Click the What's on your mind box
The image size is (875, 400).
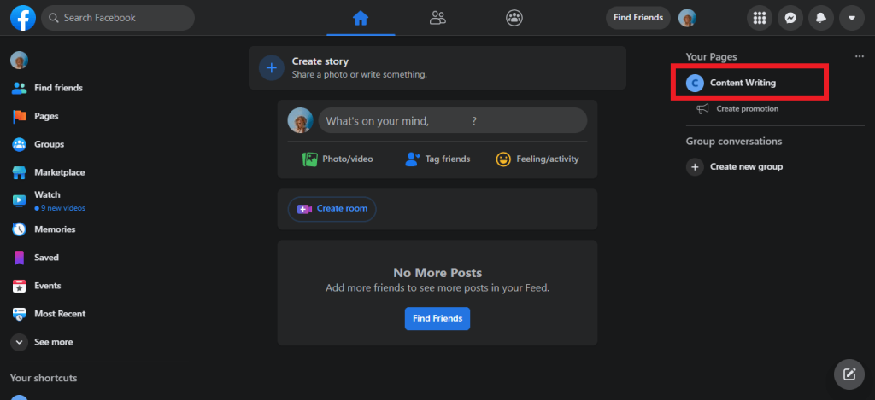point(453,120)
